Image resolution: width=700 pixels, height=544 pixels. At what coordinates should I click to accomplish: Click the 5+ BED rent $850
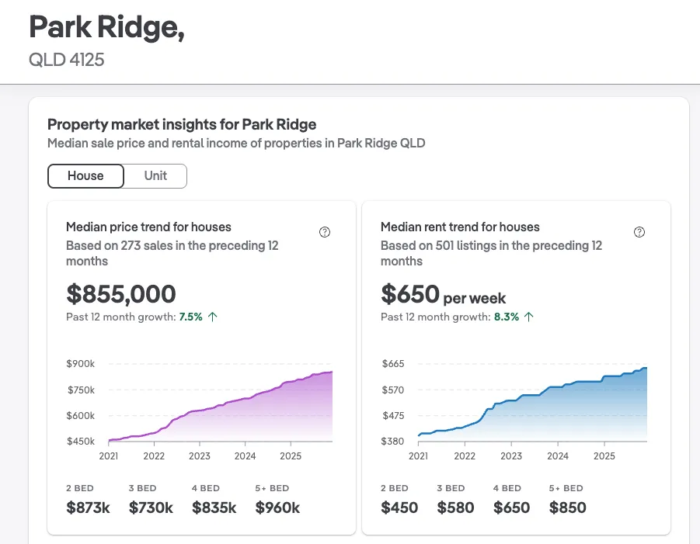[x=568, y=508]
